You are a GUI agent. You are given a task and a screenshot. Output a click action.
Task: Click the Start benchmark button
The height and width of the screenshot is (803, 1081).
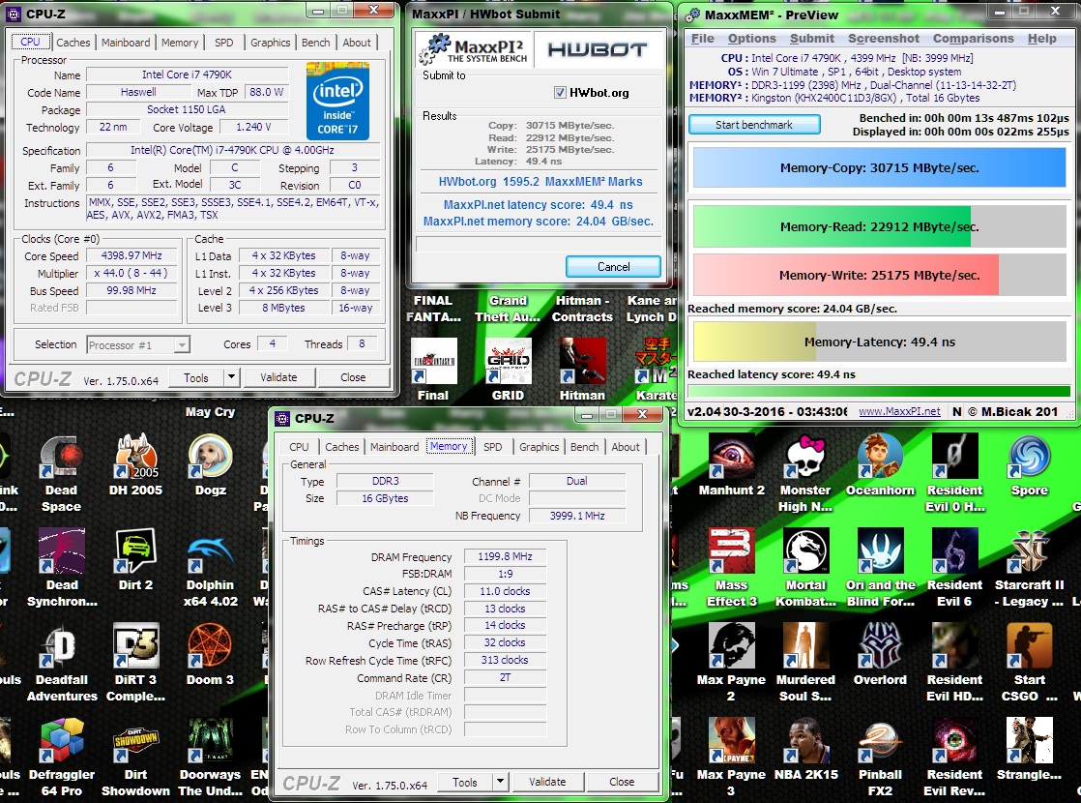coord(754,125)
